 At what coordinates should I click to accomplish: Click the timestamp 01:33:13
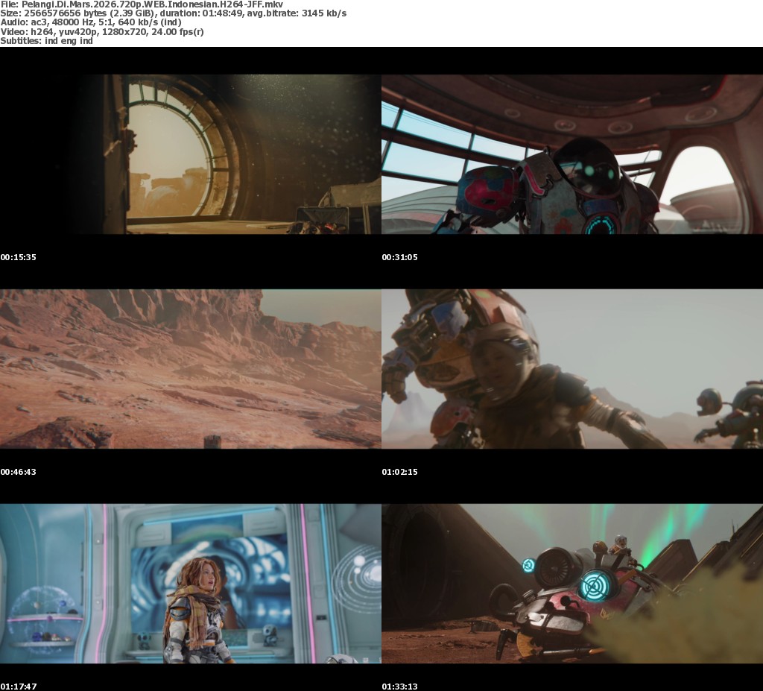(399, 687)
